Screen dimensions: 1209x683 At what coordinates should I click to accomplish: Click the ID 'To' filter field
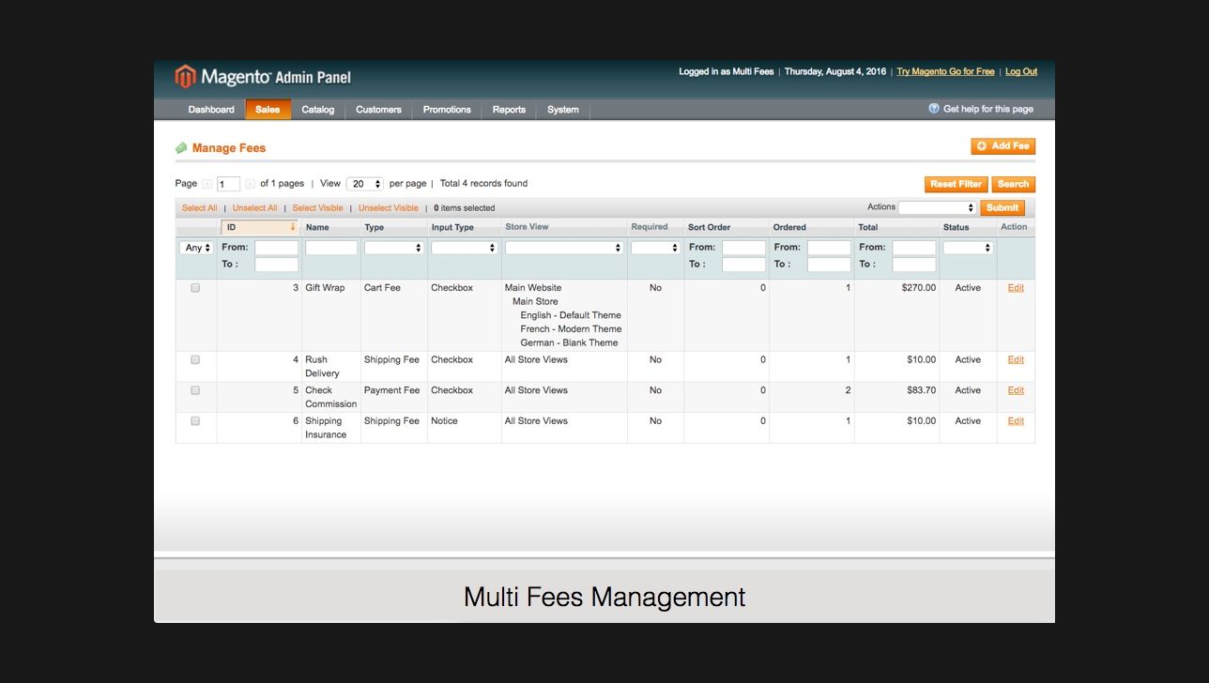click(x=277, y=265)
